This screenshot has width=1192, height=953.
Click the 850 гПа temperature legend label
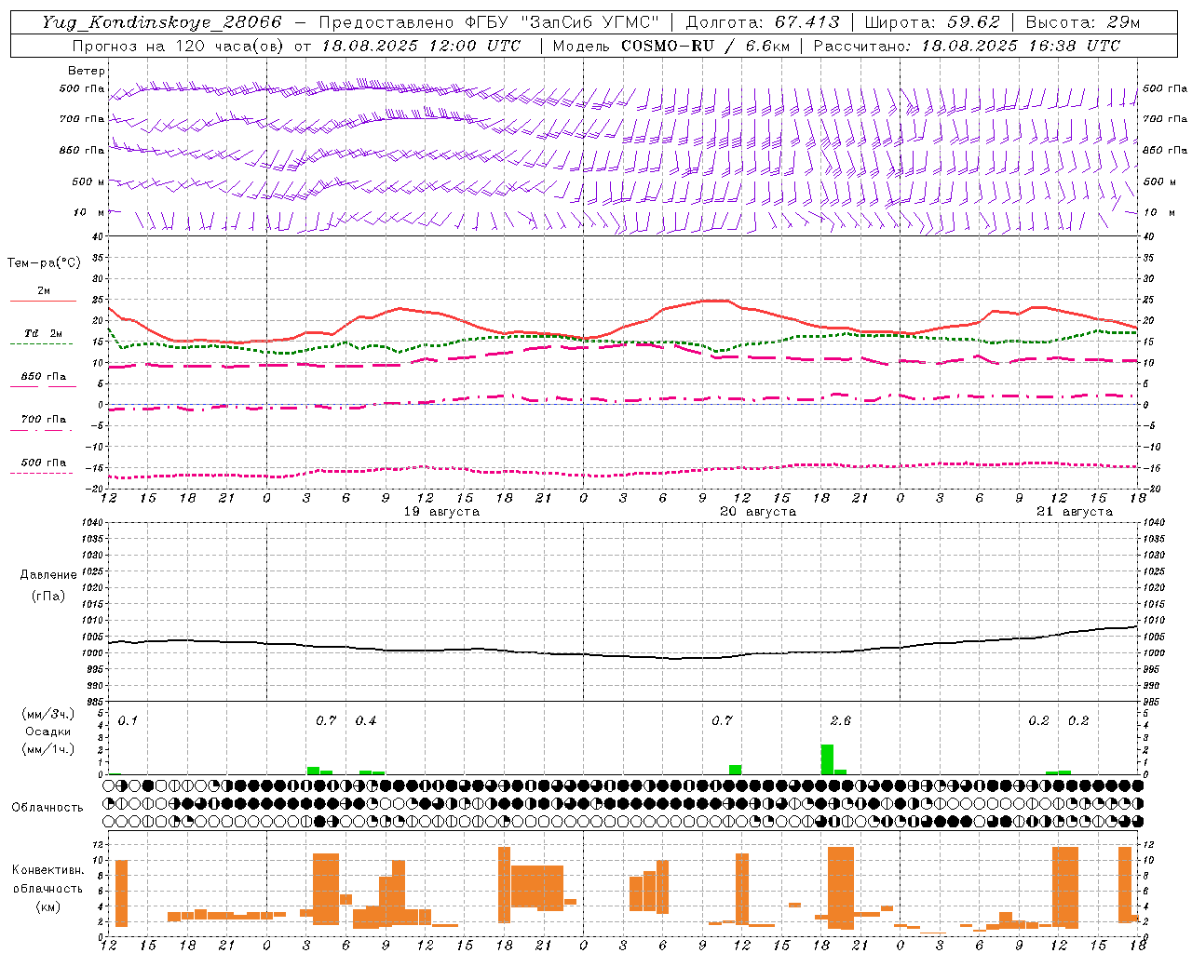43,377
